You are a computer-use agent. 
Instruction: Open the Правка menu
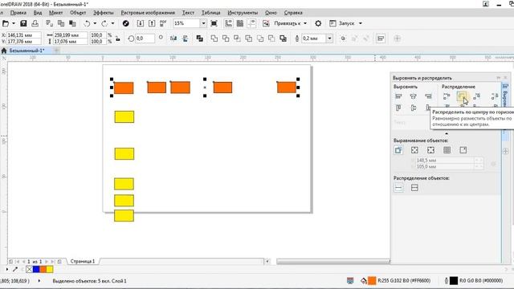click(x=18, y=13)
